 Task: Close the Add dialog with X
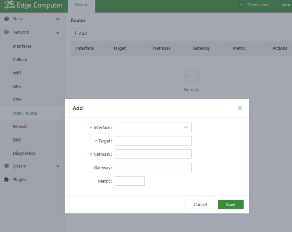click(x=240, y=108)
